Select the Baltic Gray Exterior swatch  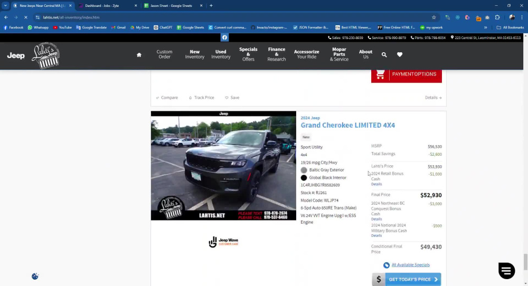point(304,170)
